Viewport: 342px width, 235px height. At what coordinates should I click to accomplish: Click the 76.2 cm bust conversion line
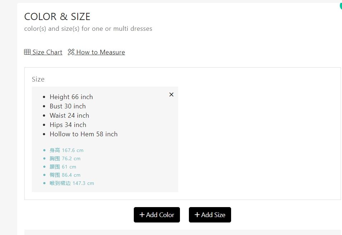pyautogui.click(x=65, y=158)
